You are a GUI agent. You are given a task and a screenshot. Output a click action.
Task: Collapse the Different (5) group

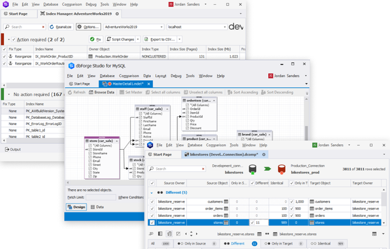[x=151, y=193]
